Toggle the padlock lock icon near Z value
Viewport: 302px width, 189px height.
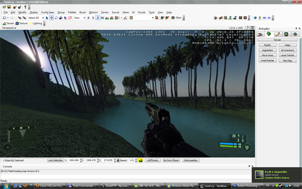tap(118, 160)
